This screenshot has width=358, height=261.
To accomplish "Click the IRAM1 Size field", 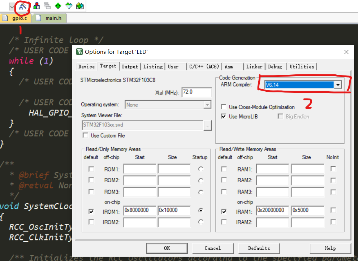I will [308, 210].
